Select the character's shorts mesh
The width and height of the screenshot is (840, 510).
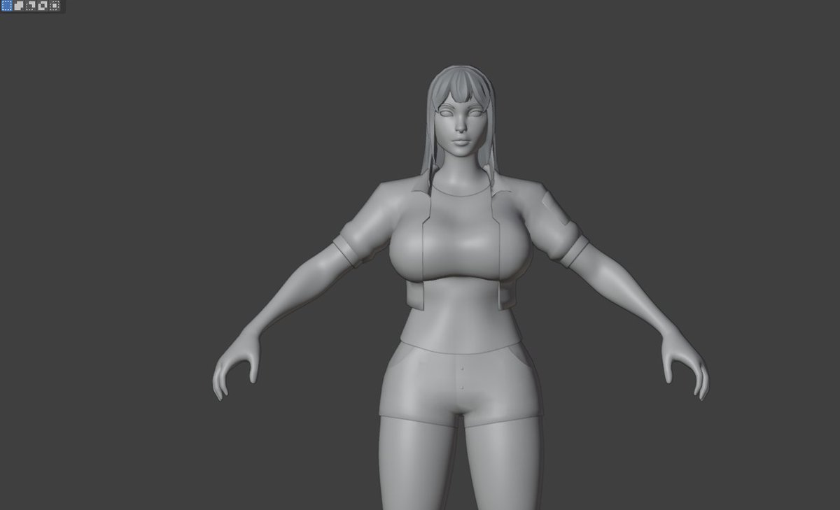point(461,383)
